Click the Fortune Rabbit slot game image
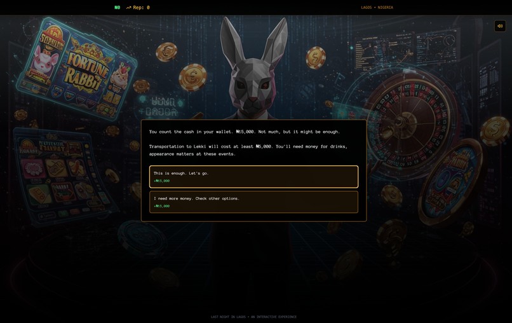 click(77, 67)
